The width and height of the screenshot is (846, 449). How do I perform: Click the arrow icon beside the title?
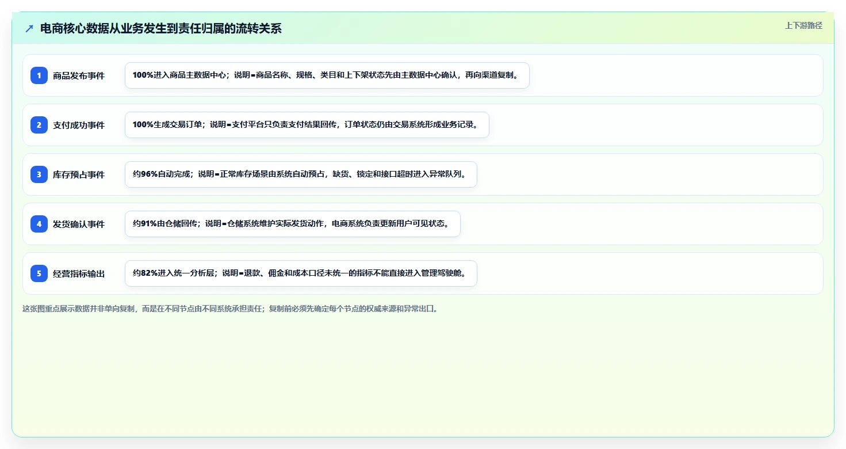coord(29,28)
